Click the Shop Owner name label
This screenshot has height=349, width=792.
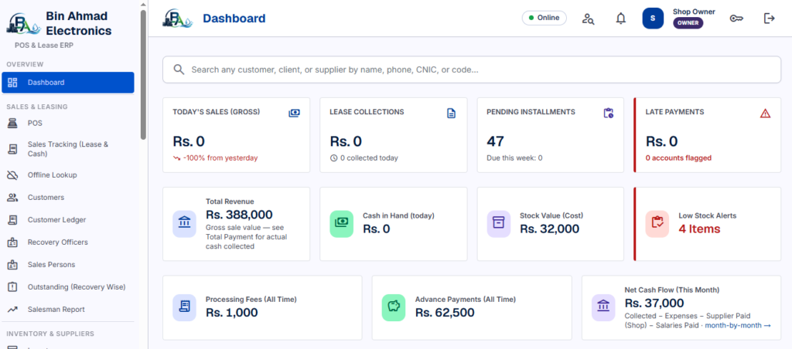694,12
